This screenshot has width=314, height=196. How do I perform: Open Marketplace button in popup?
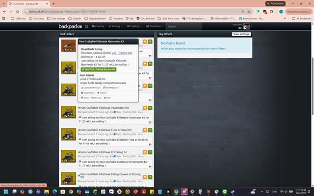pyautogui.click(x=111, y=88)
